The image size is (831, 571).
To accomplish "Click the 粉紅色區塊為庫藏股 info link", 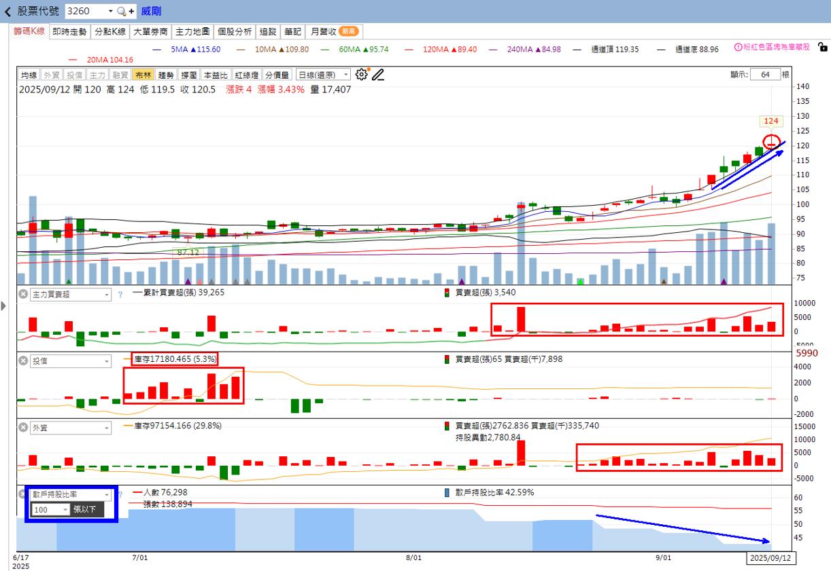I will tap(772, 48).
